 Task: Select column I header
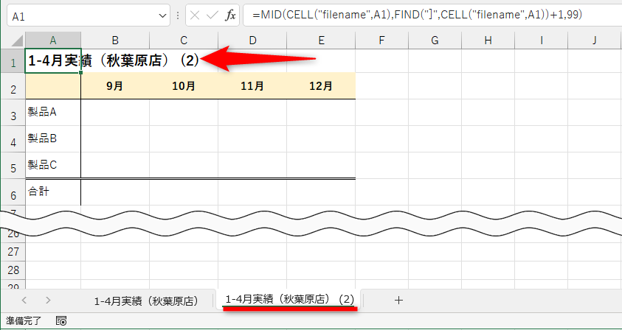[x=542, y=40]
